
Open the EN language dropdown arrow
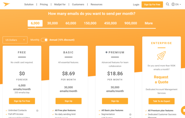click(180, 4)
